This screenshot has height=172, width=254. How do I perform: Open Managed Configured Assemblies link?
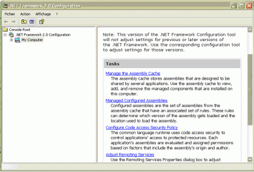point(137,101)
